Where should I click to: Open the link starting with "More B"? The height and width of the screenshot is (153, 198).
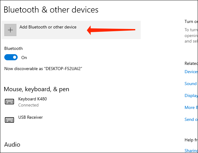[191, 107]
